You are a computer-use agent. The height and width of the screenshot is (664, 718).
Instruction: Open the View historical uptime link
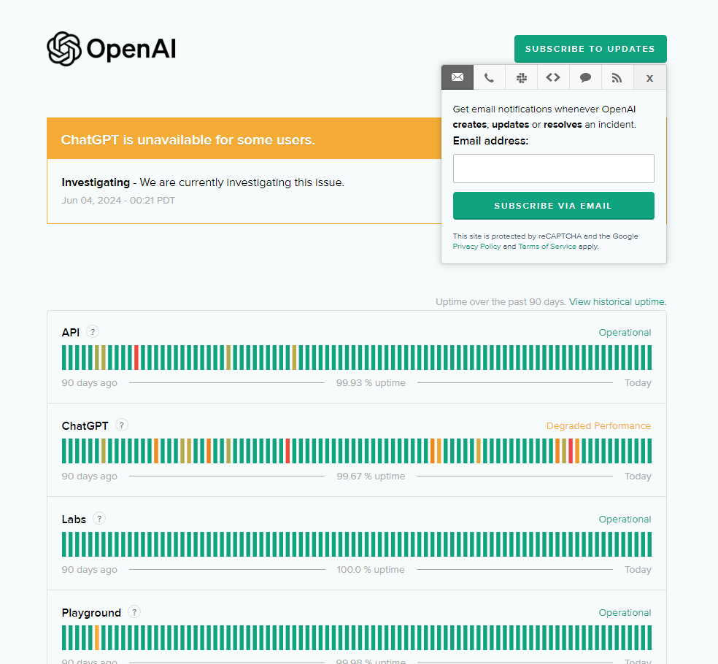point(617,302)
